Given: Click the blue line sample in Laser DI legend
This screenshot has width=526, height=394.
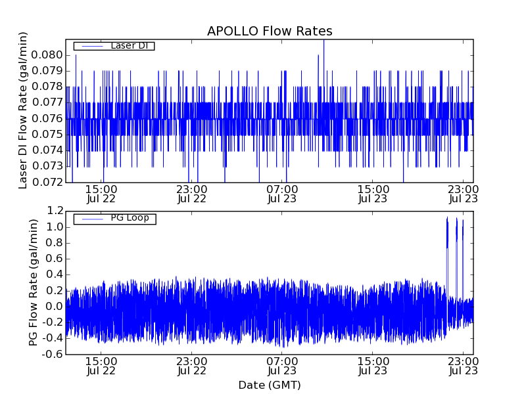Looking at the screenshot, I should click(x=92, y=46).
